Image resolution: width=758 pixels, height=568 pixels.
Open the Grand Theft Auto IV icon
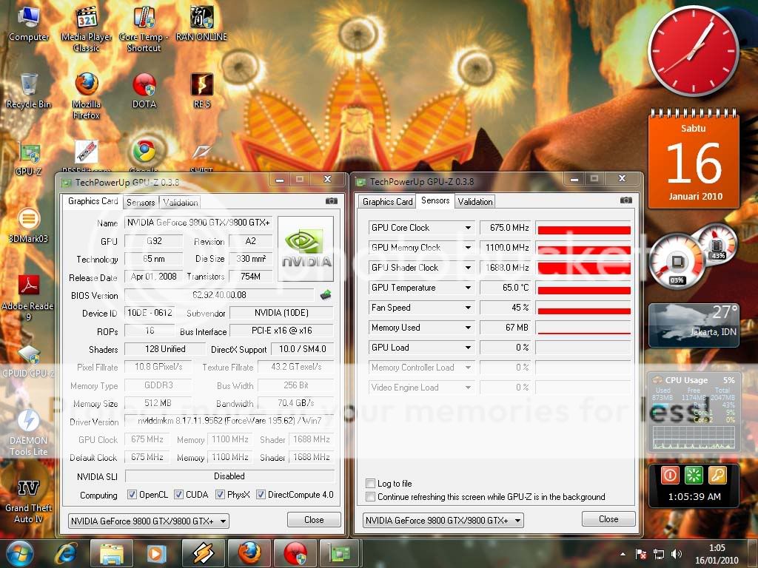coord(29,501)
